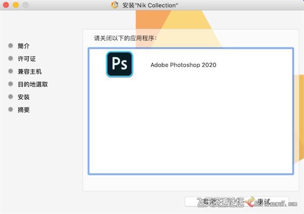
Task: Click the bullet next to 简介 step
Action: (x=11, y=46)
